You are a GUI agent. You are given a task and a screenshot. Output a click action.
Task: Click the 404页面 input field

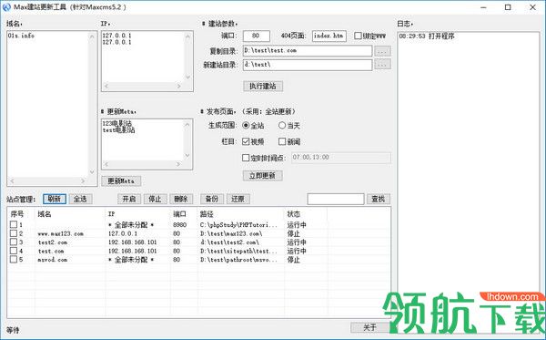pos(329,36)
